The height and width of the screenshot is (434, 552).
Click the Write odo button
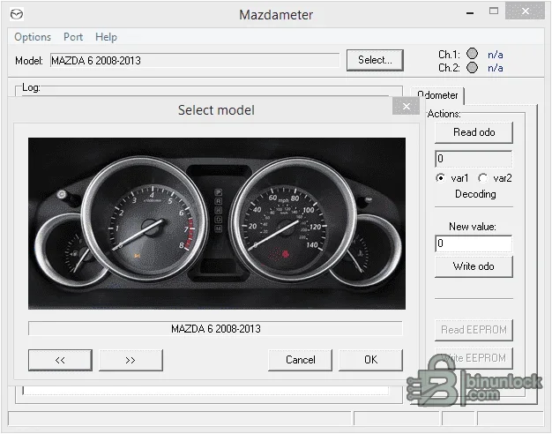coord(474,266)
